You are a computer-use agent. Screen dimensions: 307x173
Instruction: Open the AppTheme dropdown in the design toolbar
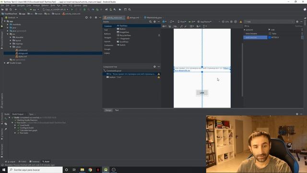[204, 22]
